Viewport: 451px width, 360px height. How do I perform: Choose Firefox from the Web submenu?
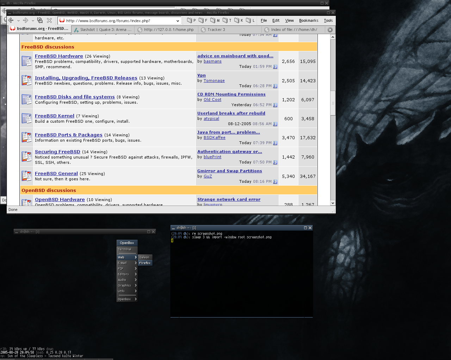pyautogui.click(x=145, y=263)
